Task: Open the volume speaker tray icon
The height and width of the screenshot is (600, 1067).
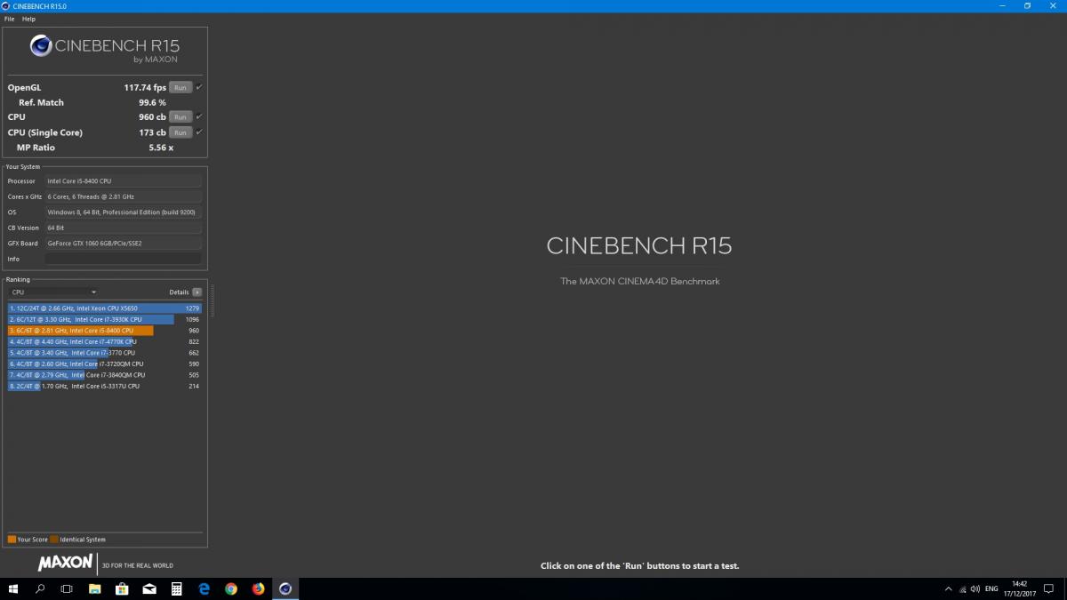Action: pos(976,588)
